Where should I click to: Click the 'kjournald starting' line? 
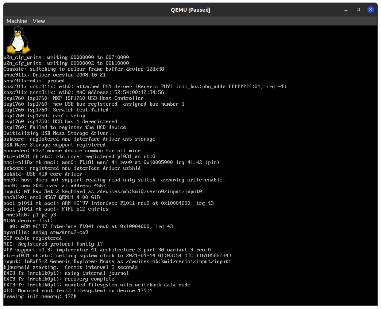point(70,267)
